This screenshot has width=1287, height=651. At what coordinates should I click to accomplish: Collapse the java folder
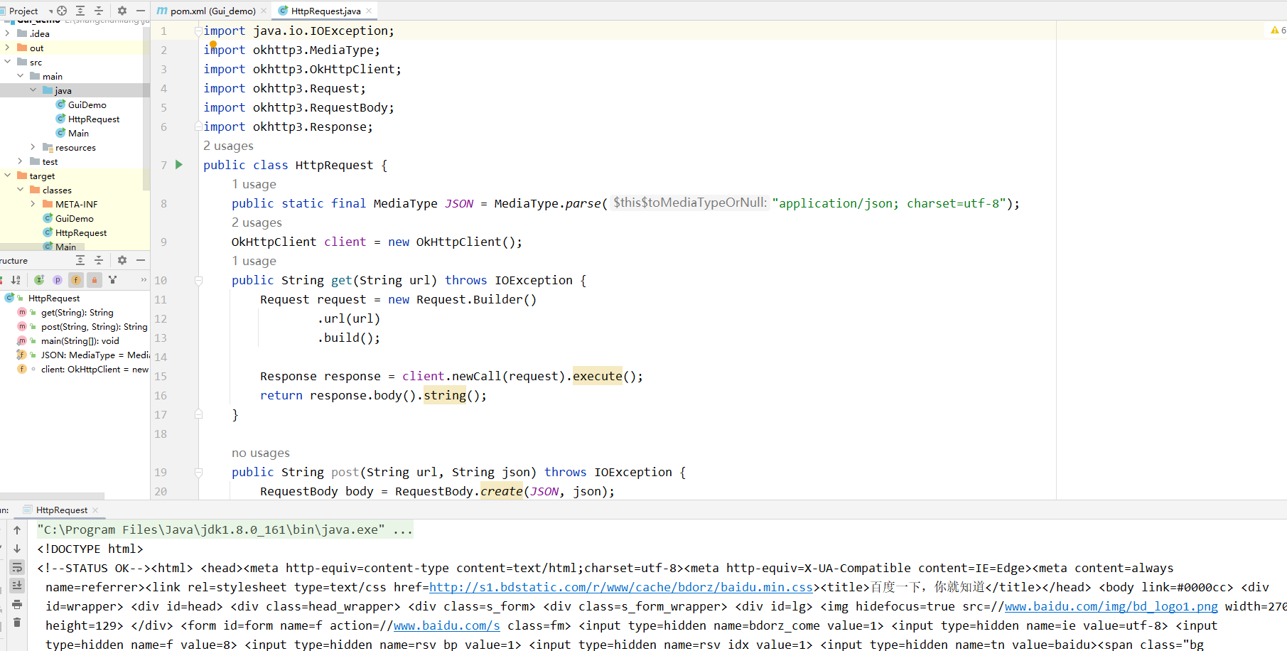33,90
